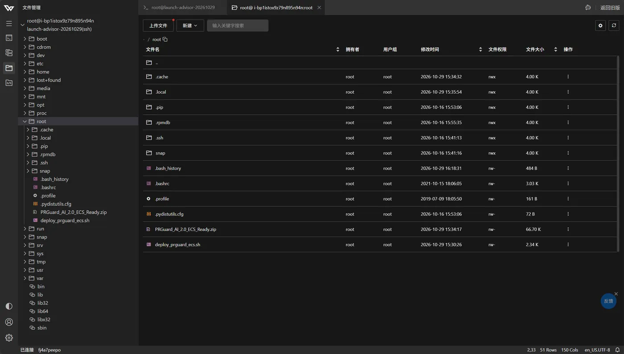Select the root@ i-bp1istox9z79n895n94n:root tab

(x=276, y=8)
